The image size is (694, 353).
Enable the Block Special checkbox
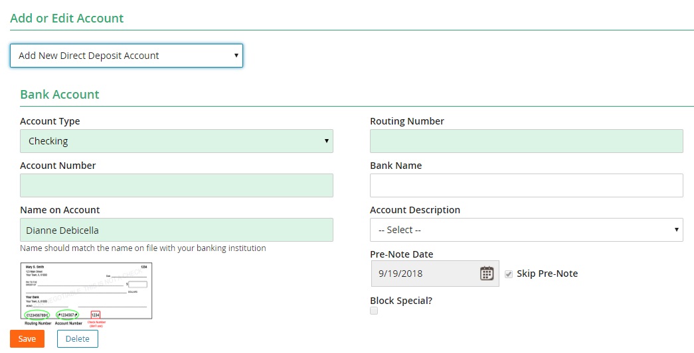click(x=374, y=311)
